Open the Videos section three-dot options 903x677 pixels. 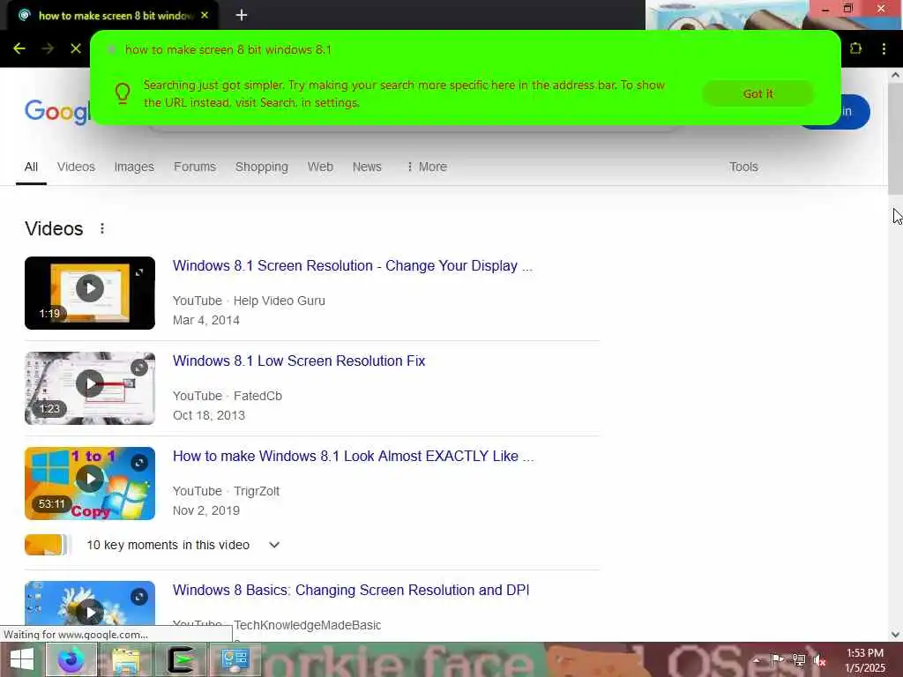click(102, 228)
